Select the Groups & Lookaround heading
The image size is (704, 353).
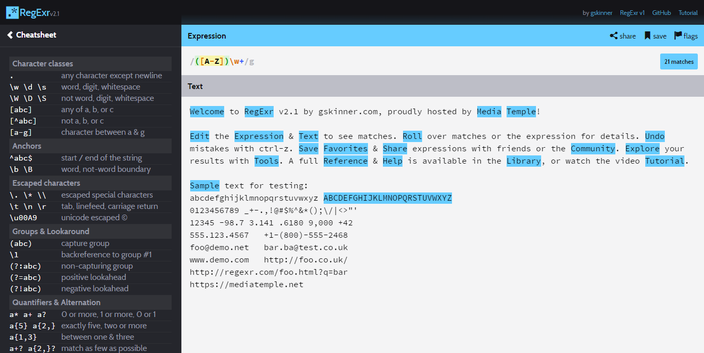click(90, 232)
